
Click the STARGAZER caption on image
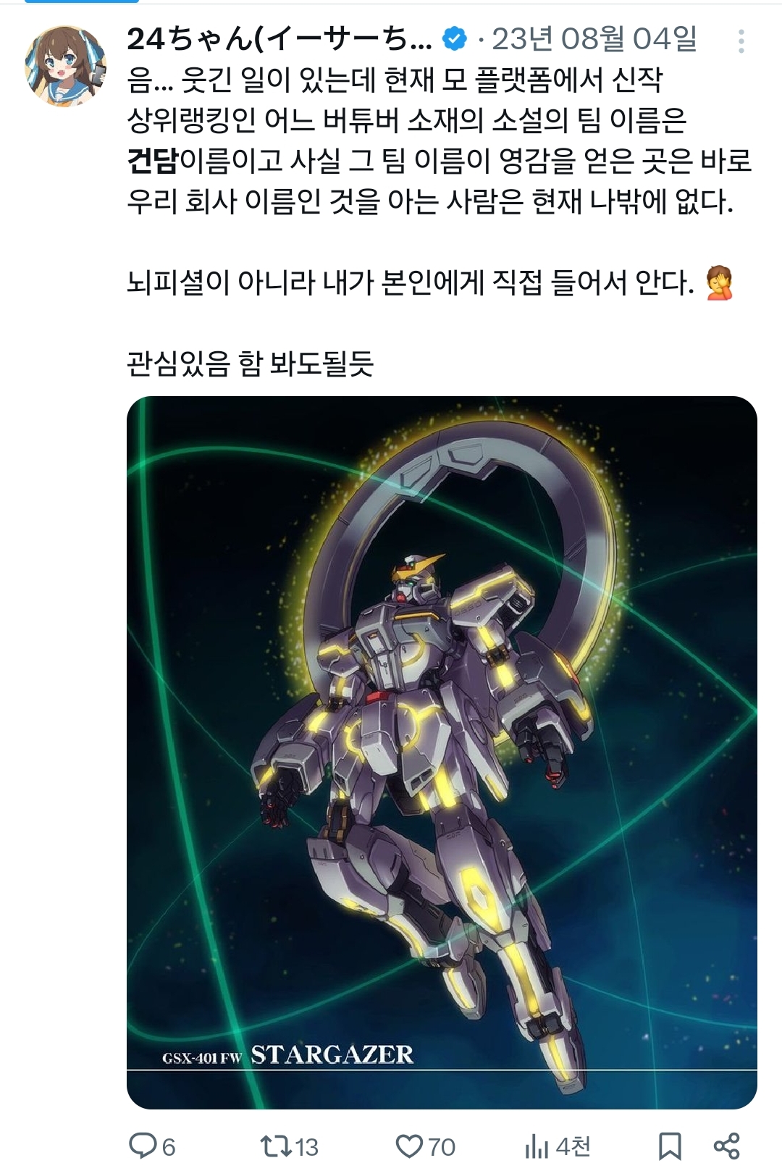[x=332, y=1054]
